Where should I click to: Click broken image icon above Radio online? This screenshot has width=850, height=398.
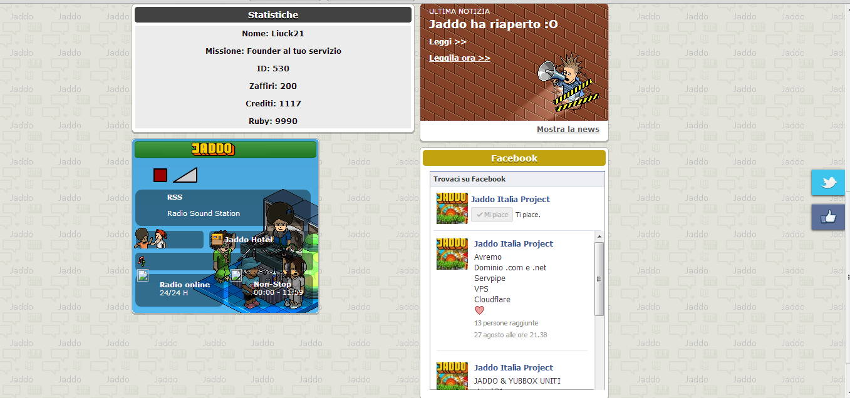pyautogui.click(x=143, y=275)
